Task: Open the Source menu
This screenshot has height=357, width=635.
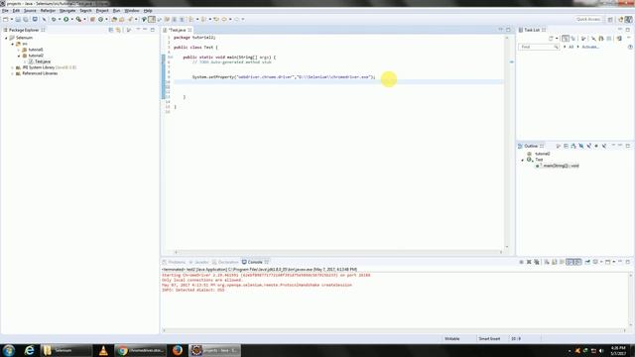Action: pyautogui.click(x=30, y=11)
